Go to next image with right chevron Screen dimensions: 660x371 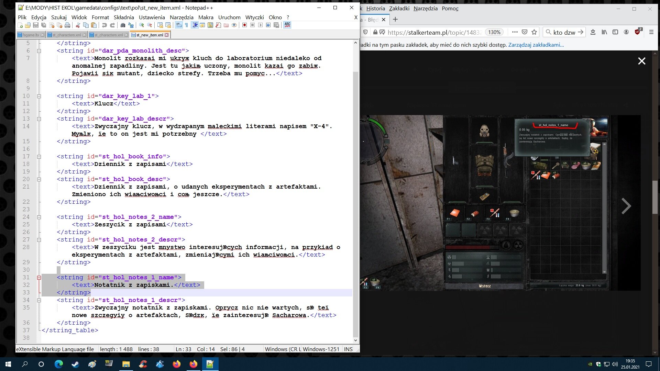(626, 206)
